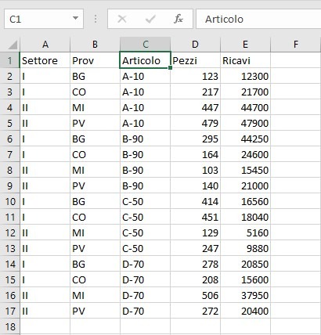Select cell with Ricavi value 47900
The image size is (321, 335).
[245, 123]
